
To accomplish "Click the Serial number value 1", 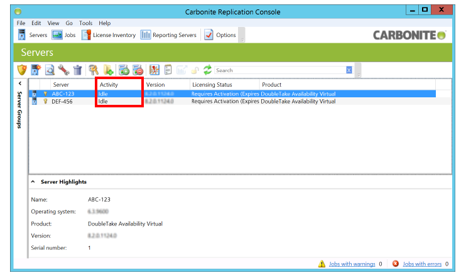I will (89, 247).
